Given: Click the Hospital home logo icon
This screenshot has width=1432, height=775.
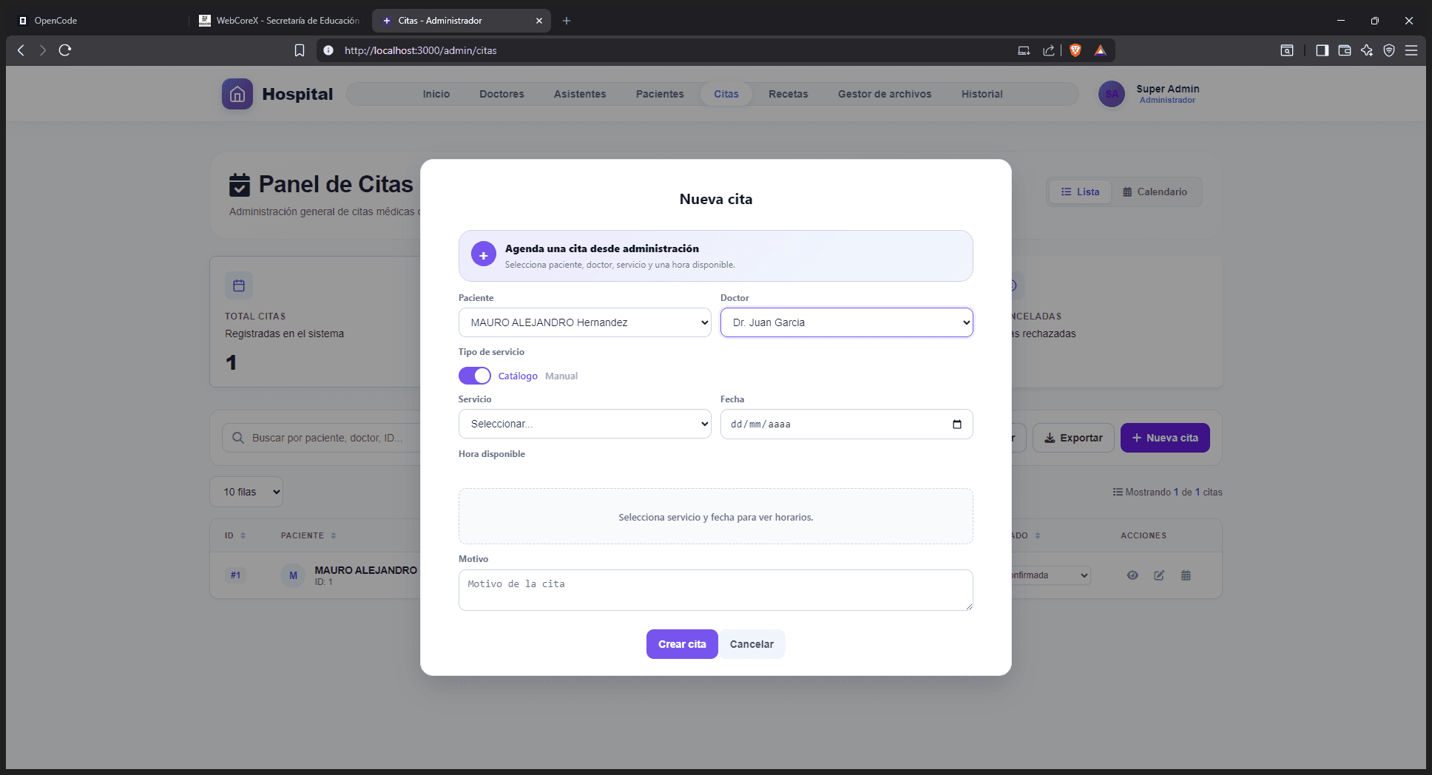Looking at the screenshot, I should tap(237, 94).
